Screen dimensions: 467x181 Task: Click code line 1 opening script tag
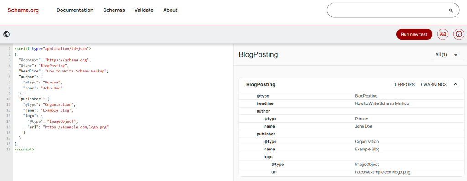pos(53,48)
